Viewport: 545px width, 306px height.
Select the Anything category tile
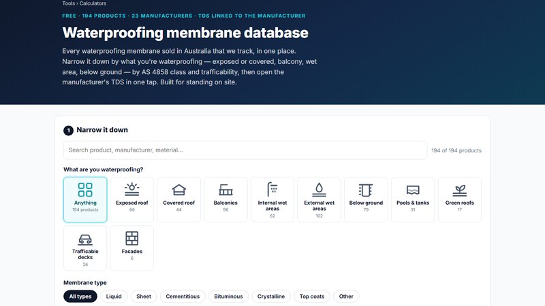tap(85, 199)
